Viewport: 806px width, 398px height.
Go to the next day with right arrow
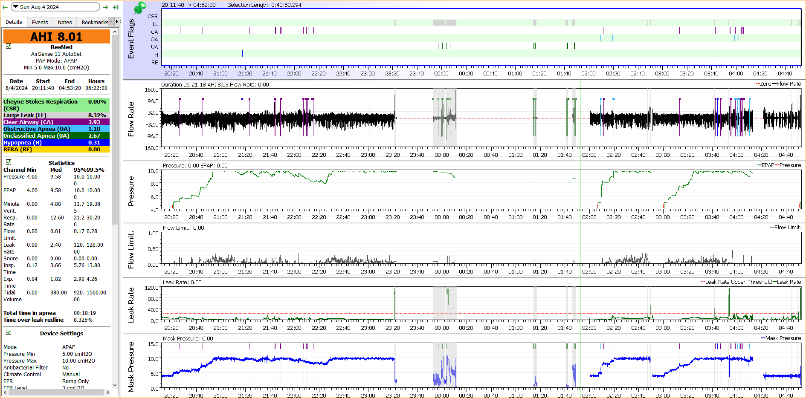106,7
